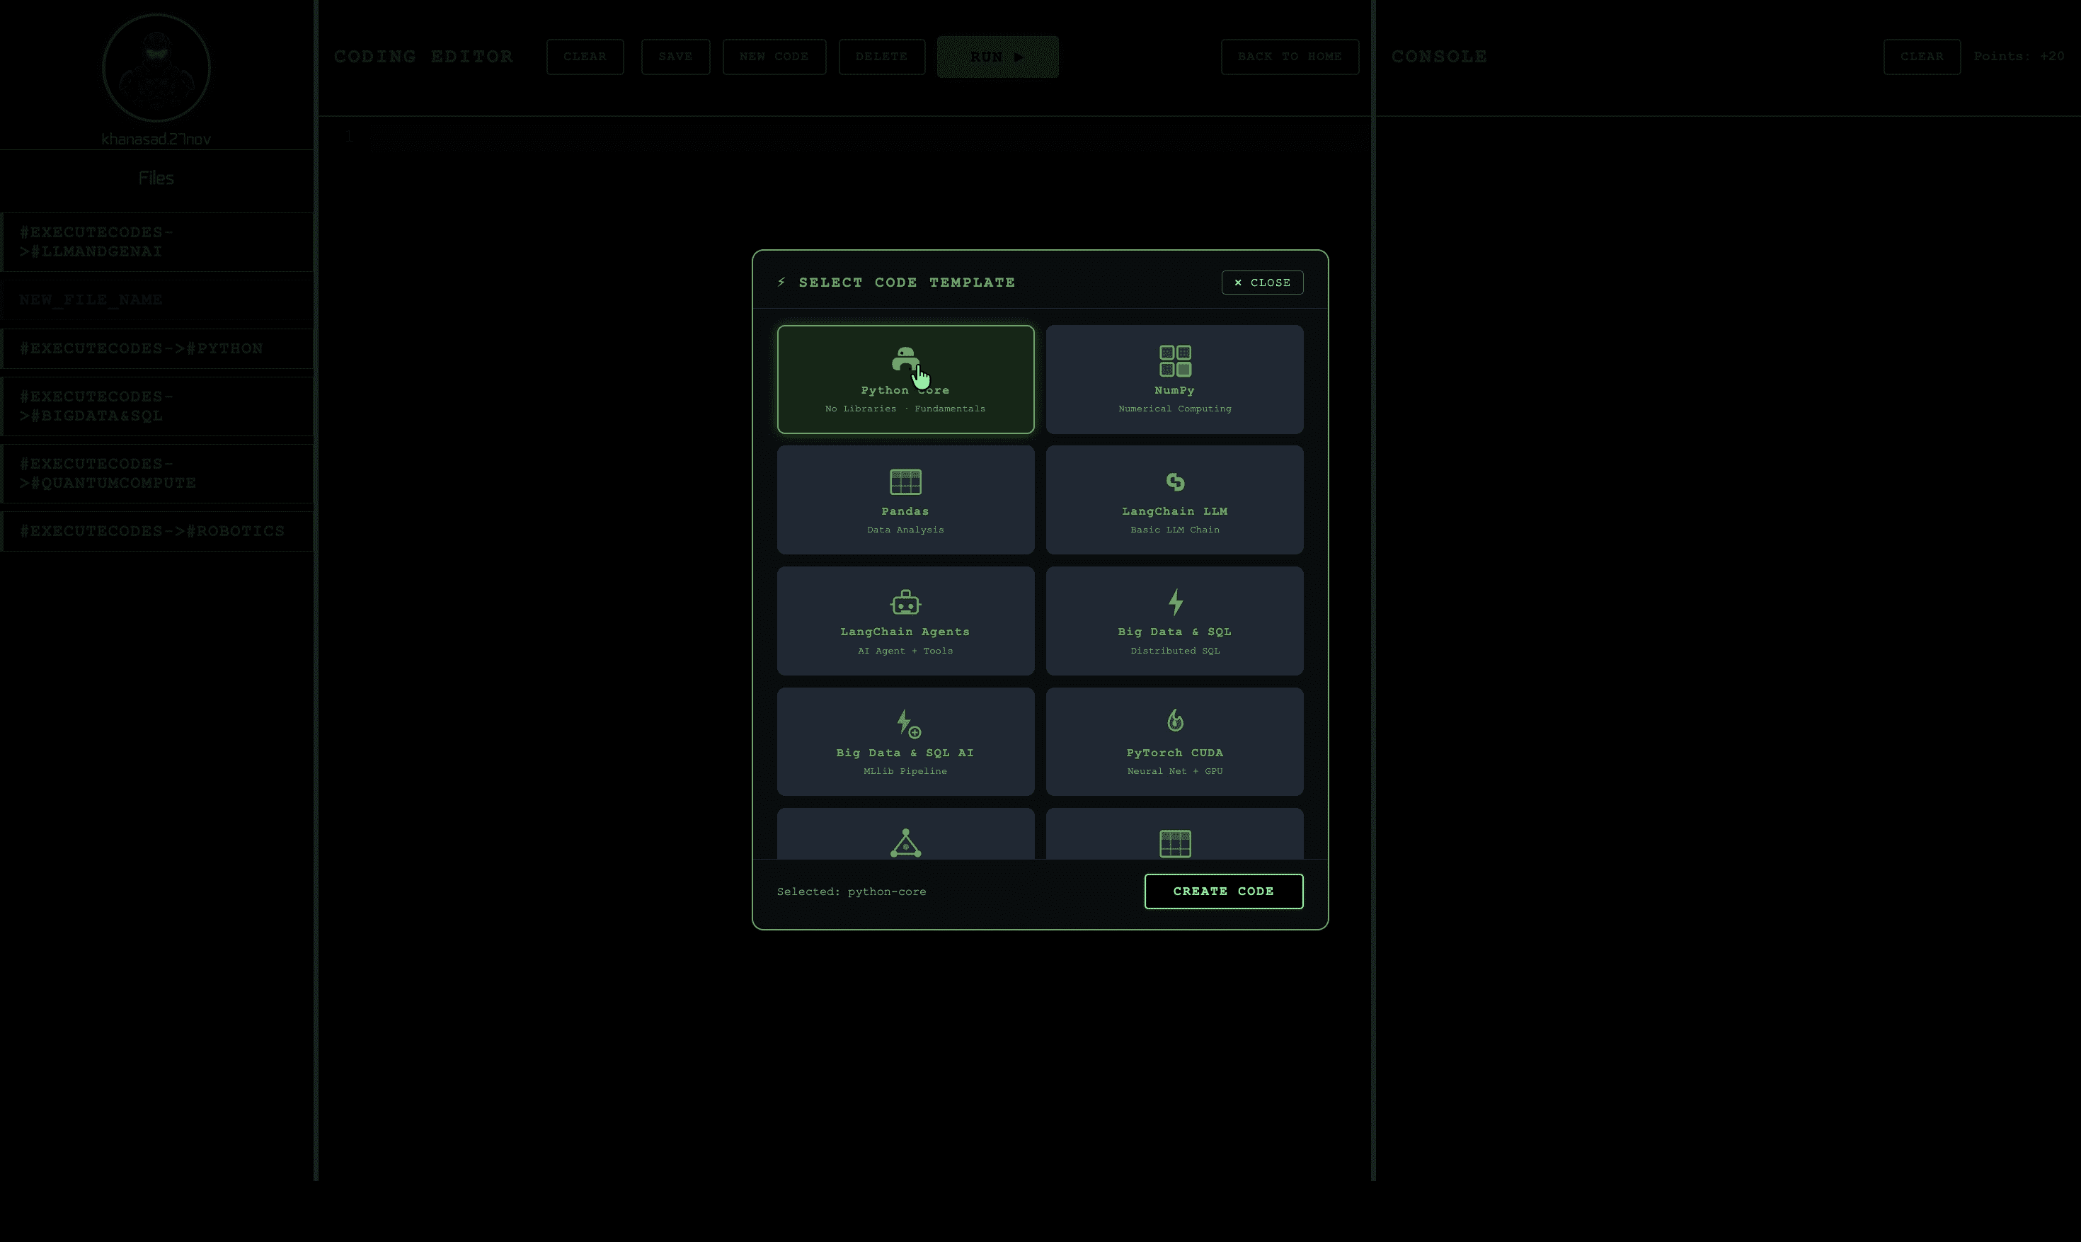This screenshot has width=2081, height=1242.
Task: Click the Big Data & SQL lightning icon
Action: coord(1175,602)
